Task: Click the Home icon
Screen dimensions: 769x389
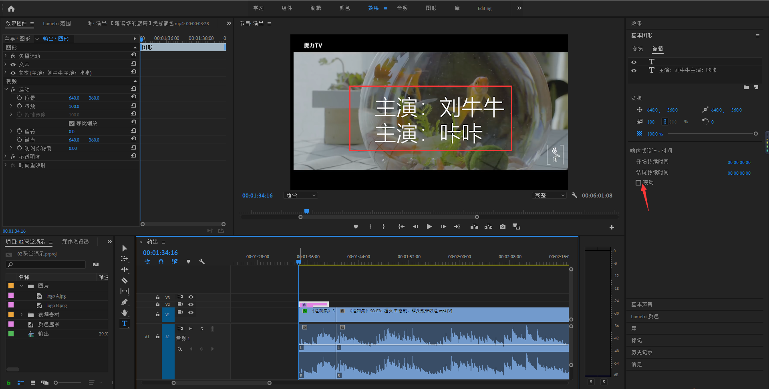Action: [11, 8]
